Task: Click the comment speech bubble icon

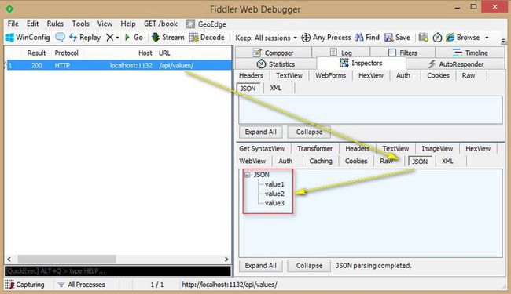Action: pyautogui.click(x=60, y=38)
